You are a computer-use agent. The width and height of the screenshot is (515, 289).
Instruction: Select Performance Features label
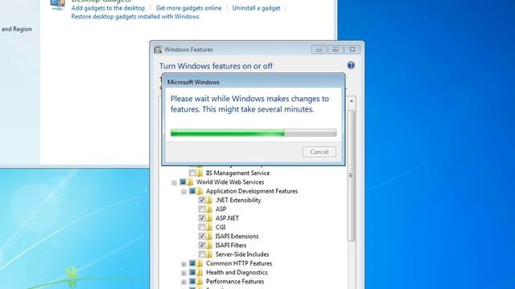click(235, 281)
